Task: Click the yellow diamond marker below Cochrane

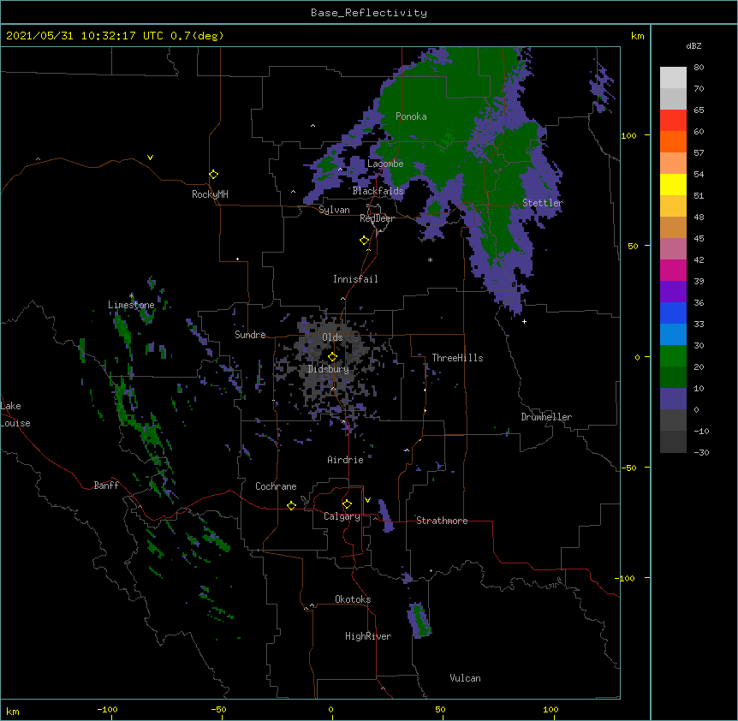Action: click(291, 505)
